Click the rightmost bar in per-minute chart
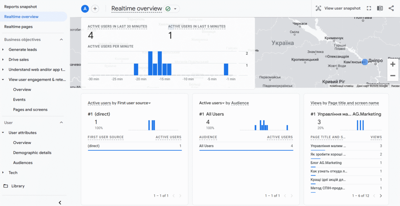Viewport: 400px width, 206px height. point(226,69)
